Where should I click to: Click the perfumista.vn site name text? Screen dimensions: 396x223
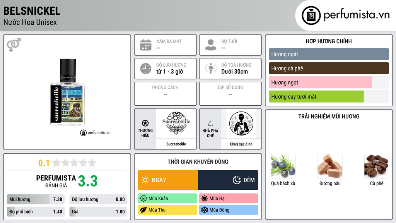coord(357,14)
